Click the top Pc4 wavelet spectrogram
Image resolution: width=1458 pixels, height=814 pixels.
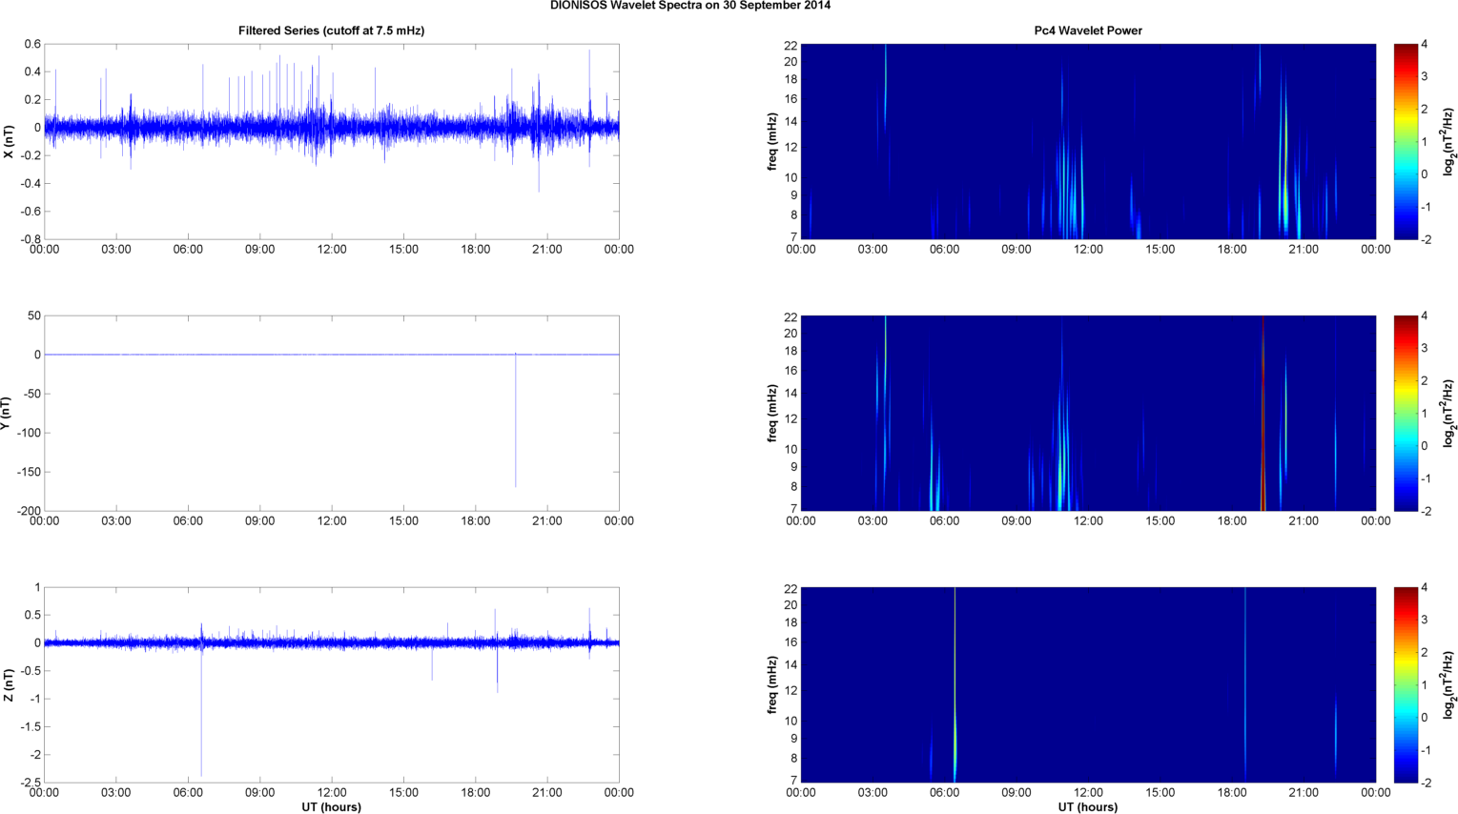1088,141
